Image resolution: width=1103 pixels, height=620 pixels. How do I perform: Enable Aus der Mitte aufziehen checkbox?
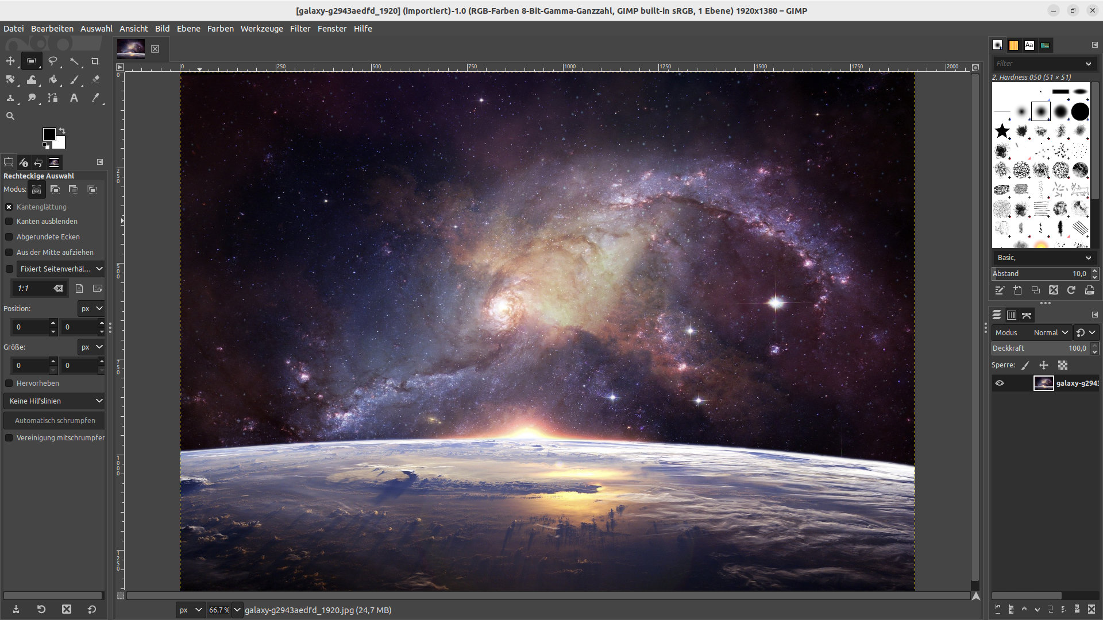(9, 252)
